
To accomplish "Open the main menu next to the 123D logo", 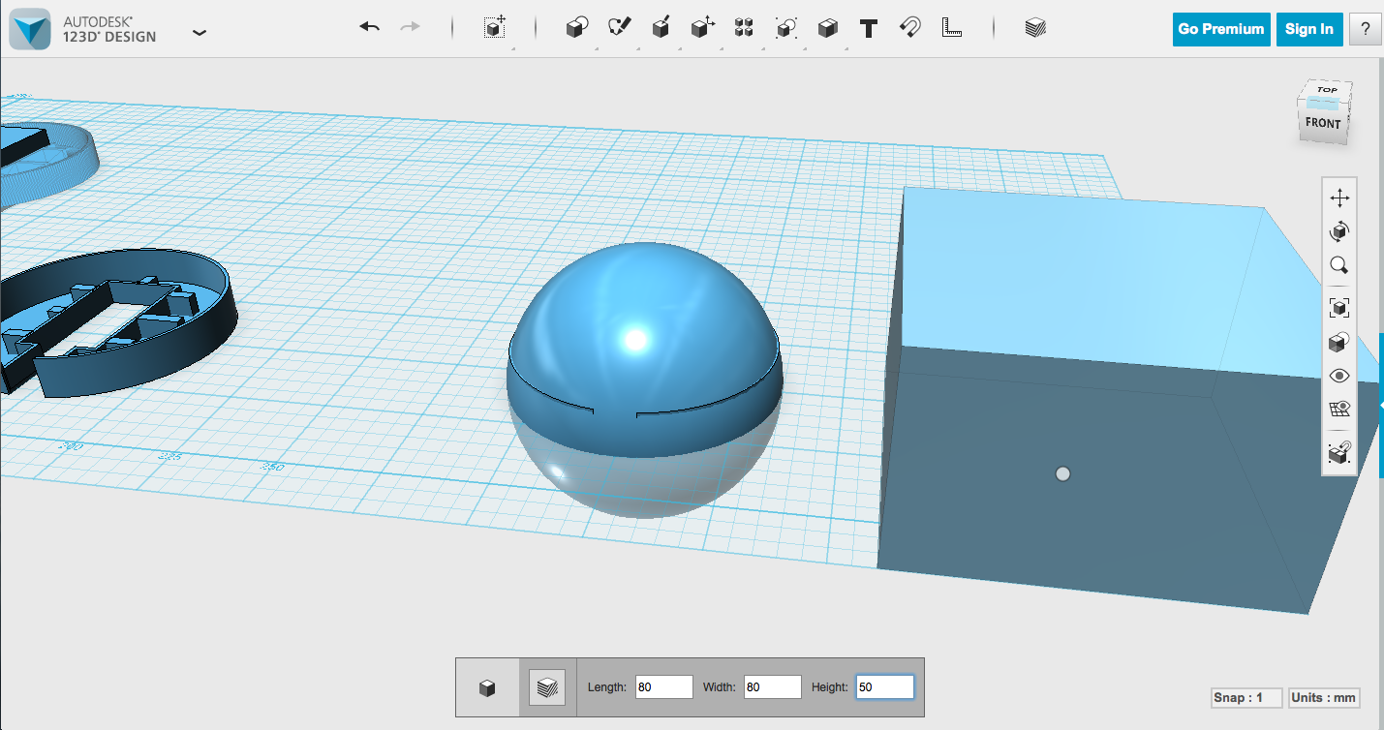I will 200,31.
